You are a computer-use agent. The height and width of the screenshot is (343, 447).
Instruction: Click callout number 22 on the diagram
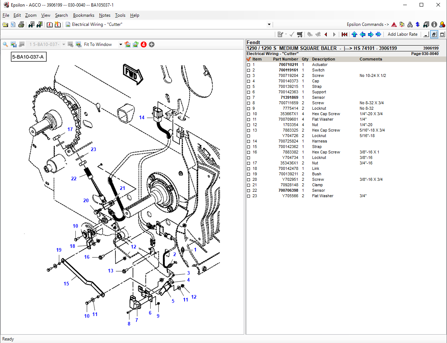[x=74, y=179]
